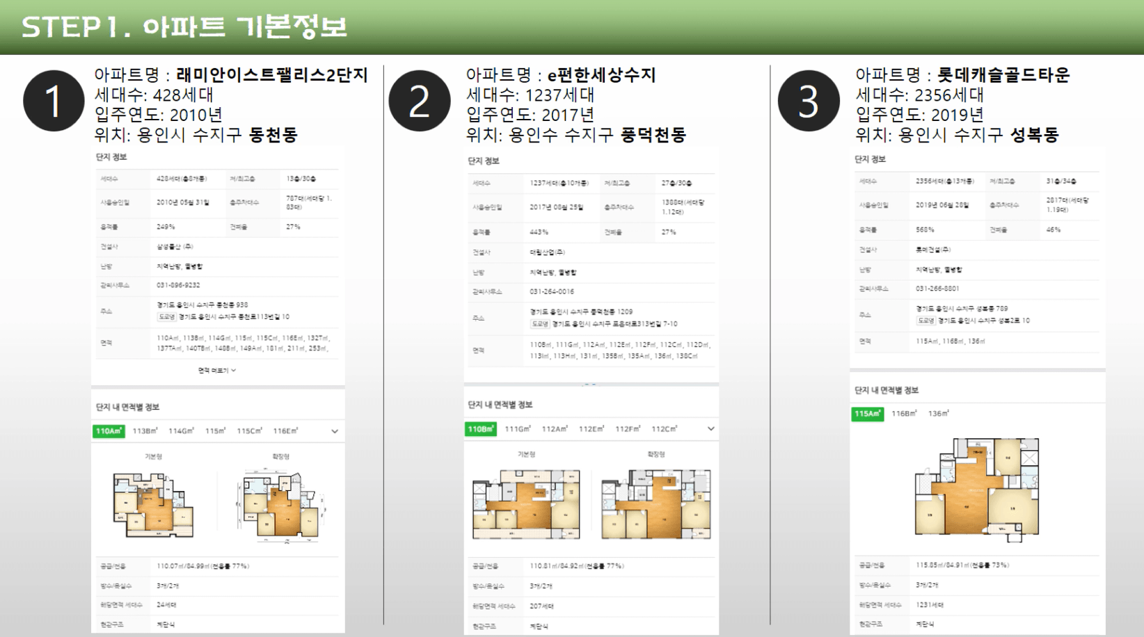The height and width of the screenshot is (637, 1144).
Task: Select the 112Cm² area tab
Action: 664,429
